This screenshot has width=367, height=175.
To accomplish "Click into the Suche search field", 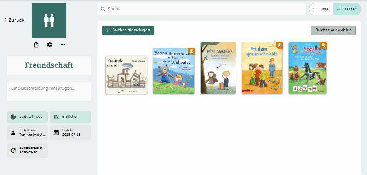I will (x=201, y=9).
